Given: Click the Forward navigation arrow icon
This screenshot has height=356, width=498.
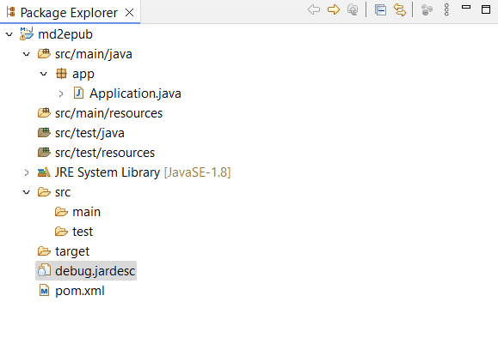Looking at the screenshot, I should click(x=334, y=9).
